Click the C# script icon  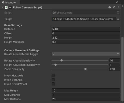[x=6, y=7]
